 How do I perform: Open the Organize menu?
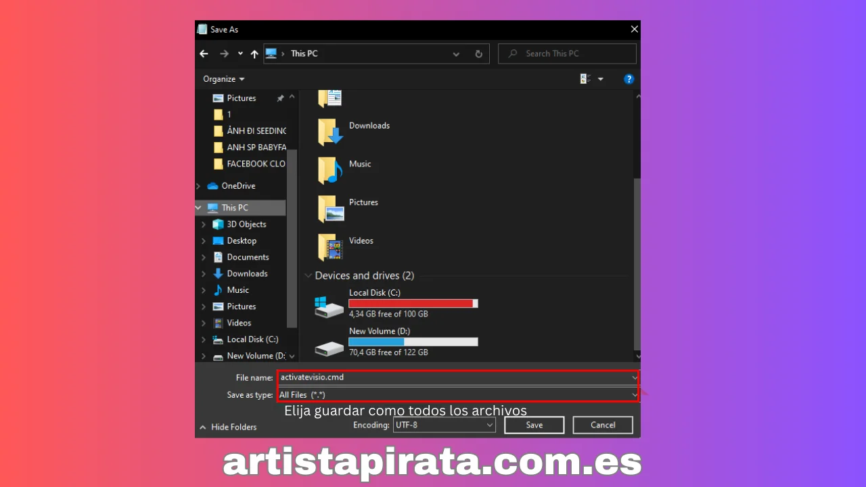(223, 79)
